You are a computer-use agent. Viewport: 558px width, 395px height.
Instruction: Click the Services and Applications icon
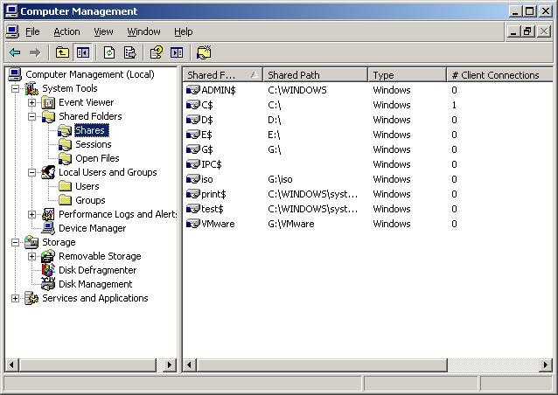(x=31, y=298)
